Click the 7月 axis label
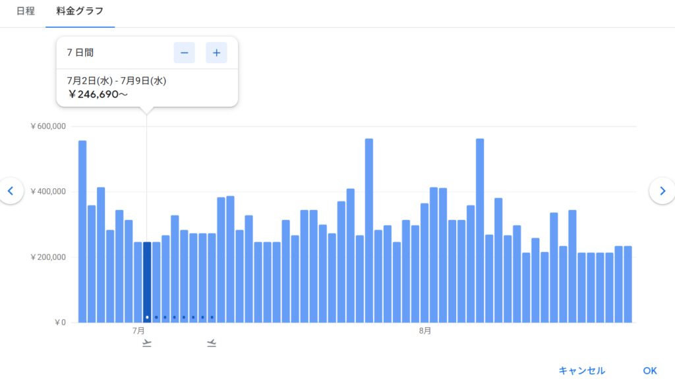This screenshot has height=383, width=675. pyautogui.click(x=138, y=330)
